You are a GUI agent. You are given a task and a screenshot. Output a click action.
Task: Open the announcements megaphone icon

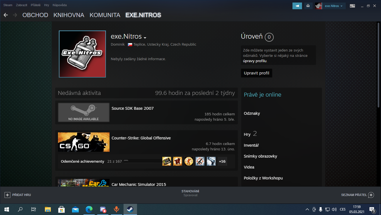tap(297, 6)
